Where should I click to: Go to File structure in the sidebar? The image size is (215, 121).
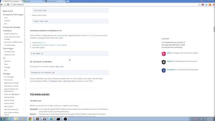point(8,80)
